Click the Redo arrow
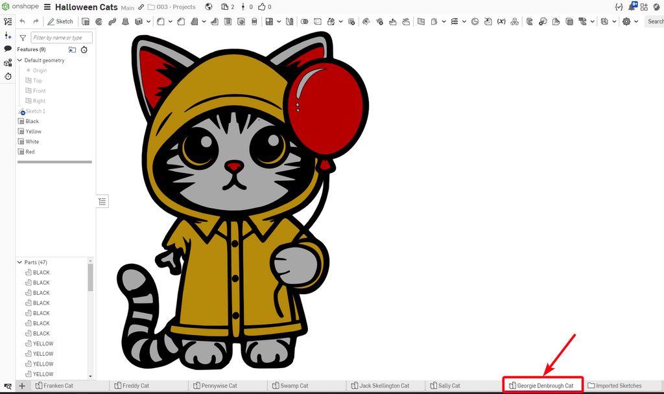Image resolution: width=664 pixels, height=394 pixels. tap(36, 21)
